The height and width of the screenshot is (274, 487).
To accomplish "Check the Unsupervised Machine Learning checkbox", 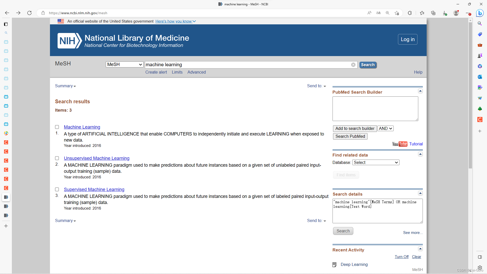I will point(57,158).
